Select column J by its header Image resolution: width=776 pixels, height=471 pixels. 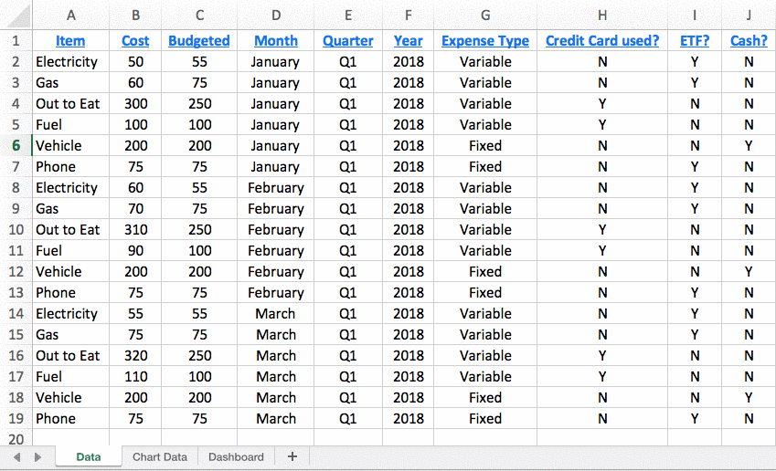pyautogui.click(x=749, y=15)
